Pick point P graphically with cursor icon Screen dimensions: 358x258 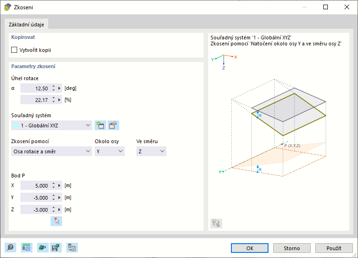click(57, 221)
